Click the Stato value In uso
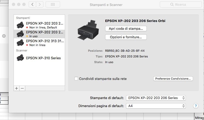Screen dimensions: 204x120 pos(109,62)
